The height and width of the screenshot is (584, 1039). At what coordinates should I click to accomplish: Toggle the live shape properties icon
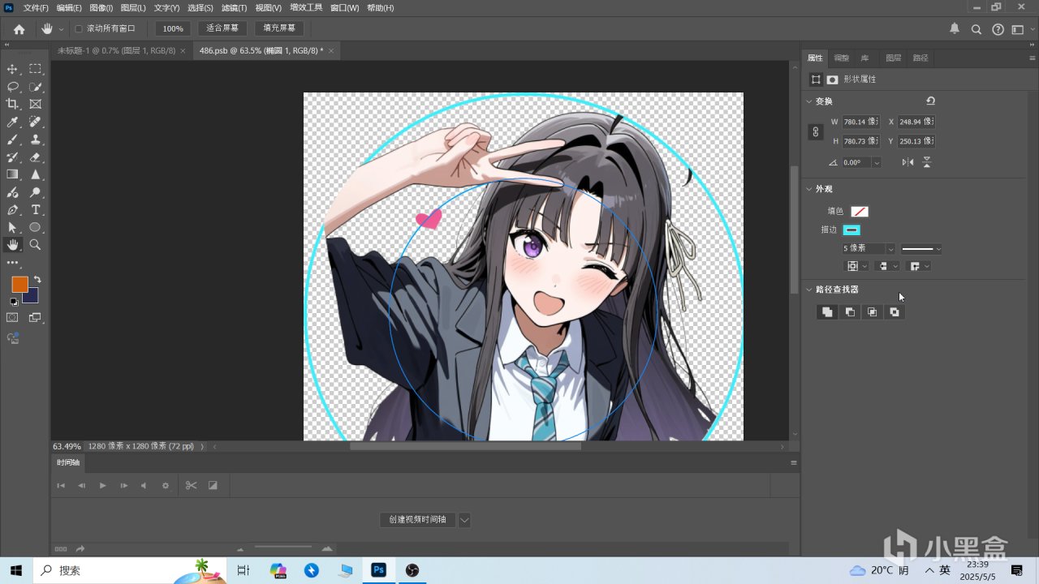pyautogui.click(x=816, y=79)
